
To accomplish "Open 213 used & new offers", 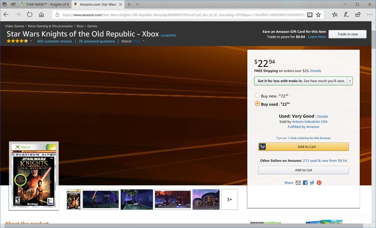I will coord(325,161).
